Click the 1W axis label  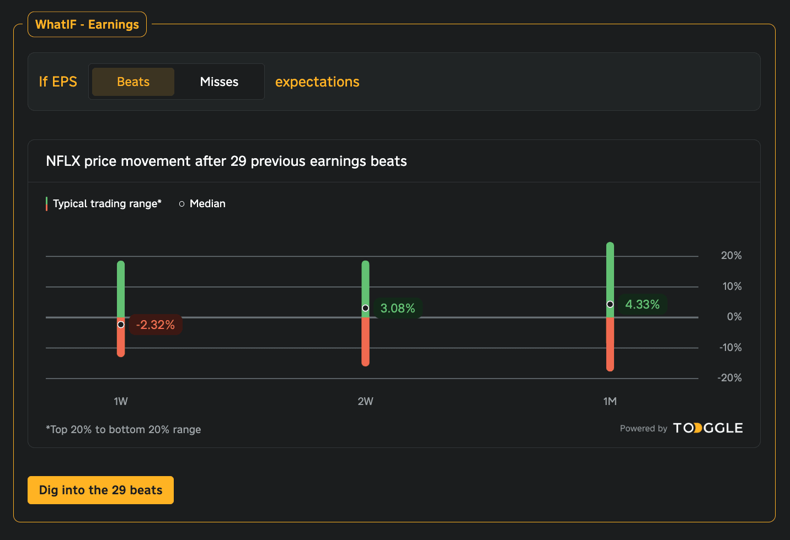tap(121, 401)
